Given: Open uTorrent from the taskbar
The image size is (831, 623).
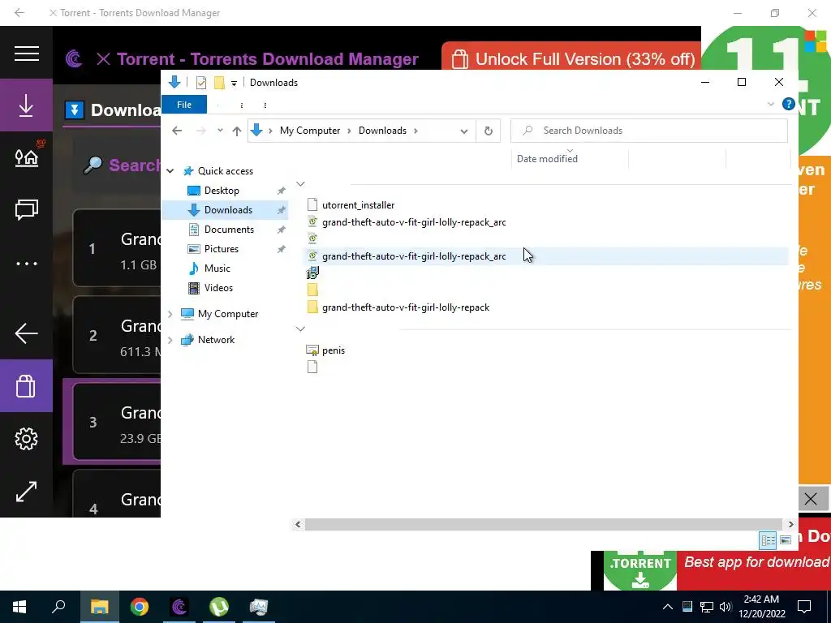Looking at the screenshot, I should tap(219, 607).
